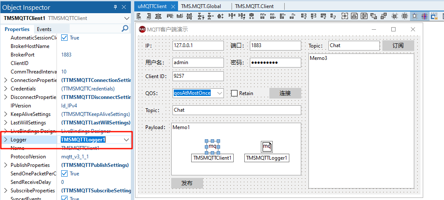Expand the ConnectionProperties property node
Screen dimensions: 444x200
(x=6, y=80)
